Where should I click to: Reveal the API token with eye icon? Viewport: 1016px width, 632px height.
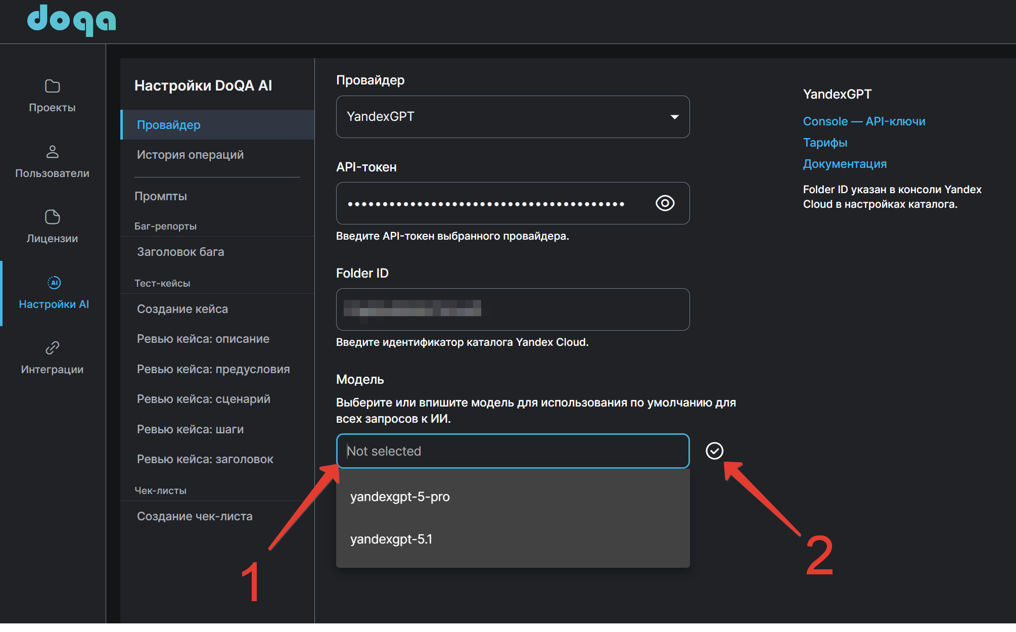665,203
